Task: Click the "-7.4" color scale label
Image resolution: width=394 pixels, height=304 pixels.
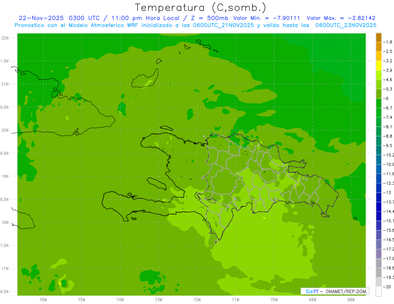Action: click(388, 117)
